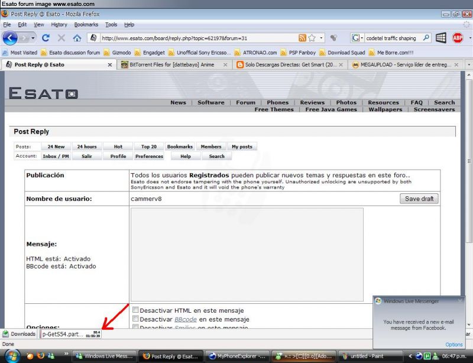Click the RSS feed icon in address bar
473x363 pixels.
coord(302,38)
